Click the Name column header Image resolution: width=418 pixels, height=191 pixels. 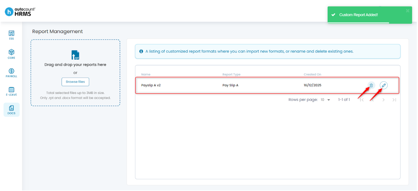(x=146, y=74)
